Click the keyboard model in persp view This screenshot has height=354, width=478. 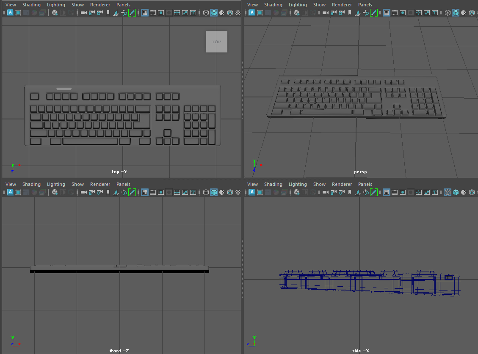[x=356, y=97]
